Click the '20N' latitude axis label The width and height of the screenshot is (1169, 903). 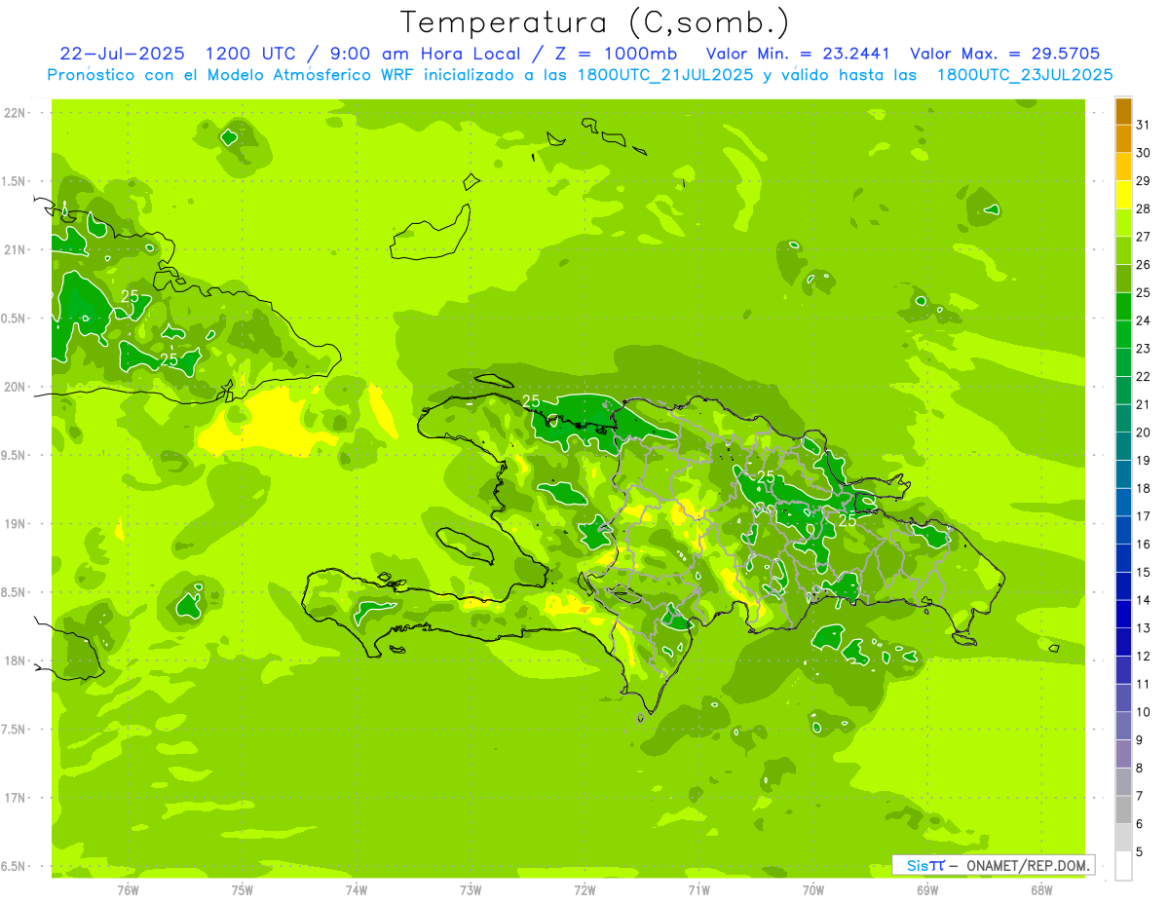coord(15,387)
